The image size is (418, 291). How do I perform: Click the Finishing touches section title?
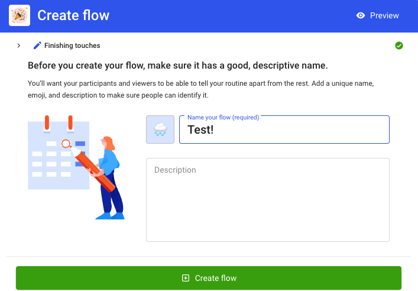click(72, 46)
